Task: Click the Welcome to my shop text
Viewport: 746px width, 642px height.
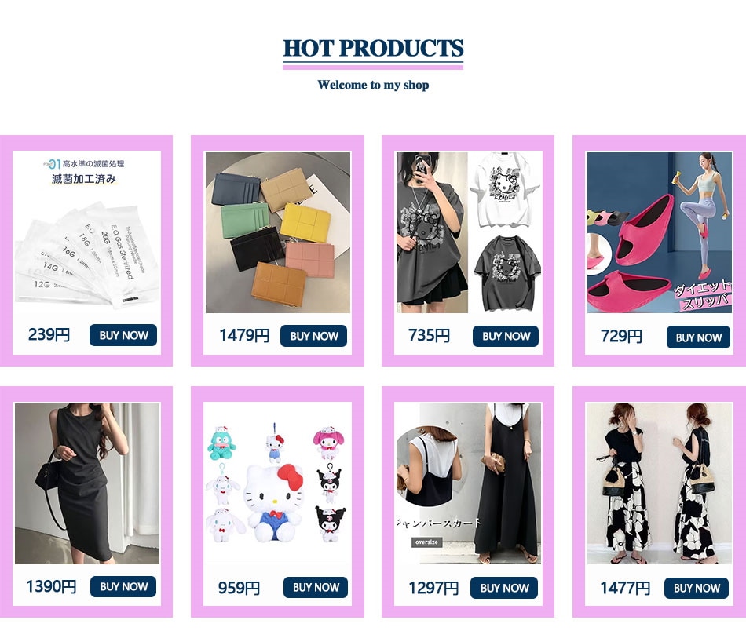Action: point(374,85)
